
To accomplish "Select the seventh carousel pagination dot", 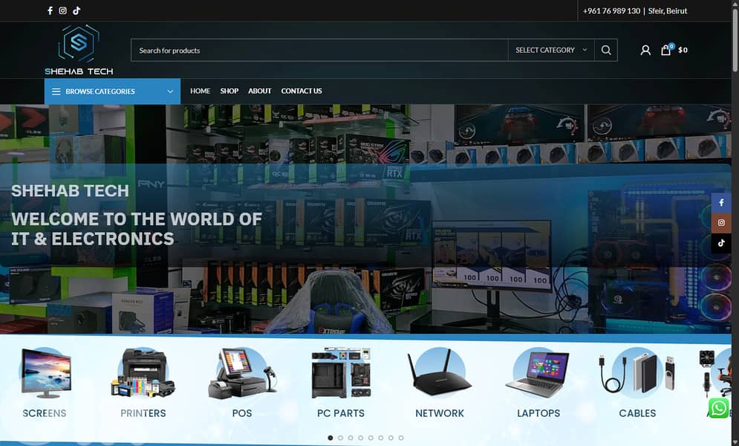I will coord(391,438).
